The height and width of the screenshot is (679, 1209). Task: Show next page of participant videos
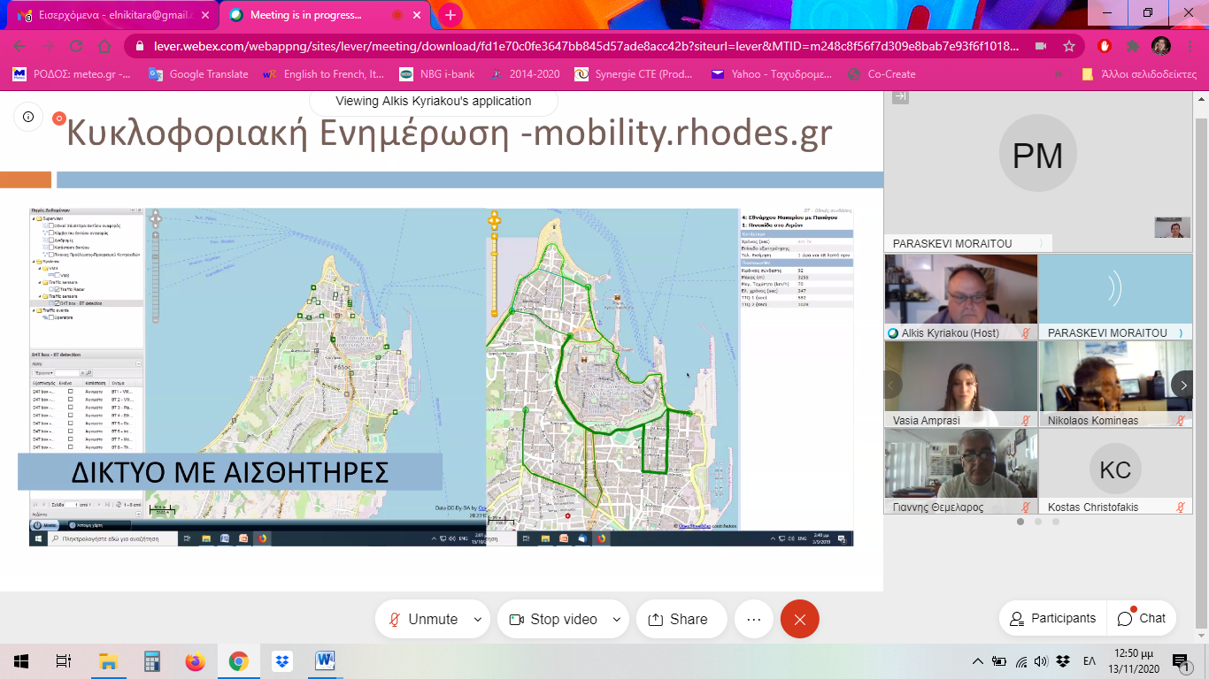pos(1183,385)
